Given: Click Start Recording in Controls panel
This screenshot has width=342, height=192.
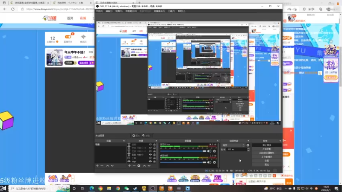Looking at the screenshot, I should pos(267,149).
